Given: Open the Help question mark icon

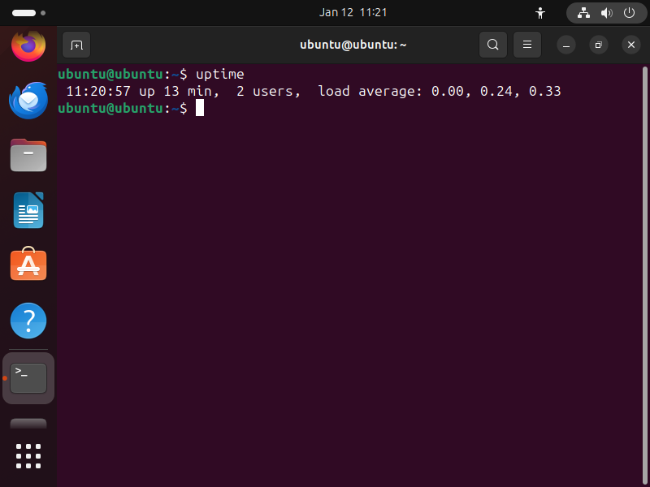Looking at the screenshot, I should (x=28, y=321).
